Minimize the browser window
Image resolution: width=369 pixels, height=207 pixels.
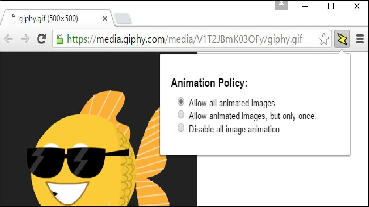pyautogui.click(x=305, y=6)
